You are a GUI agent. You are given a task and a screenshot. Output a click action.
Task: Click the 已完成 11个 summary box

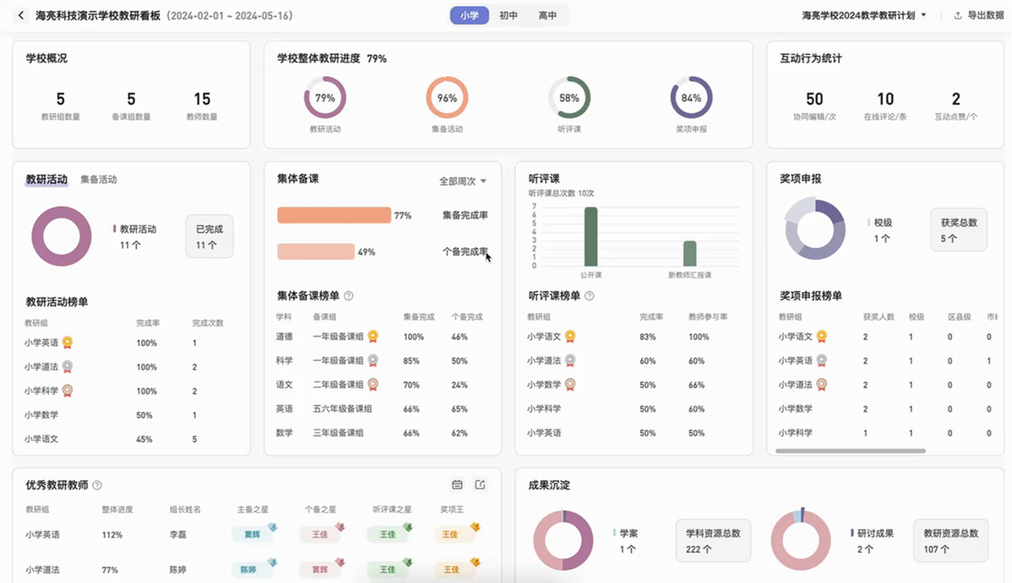[x=209, y=237]
